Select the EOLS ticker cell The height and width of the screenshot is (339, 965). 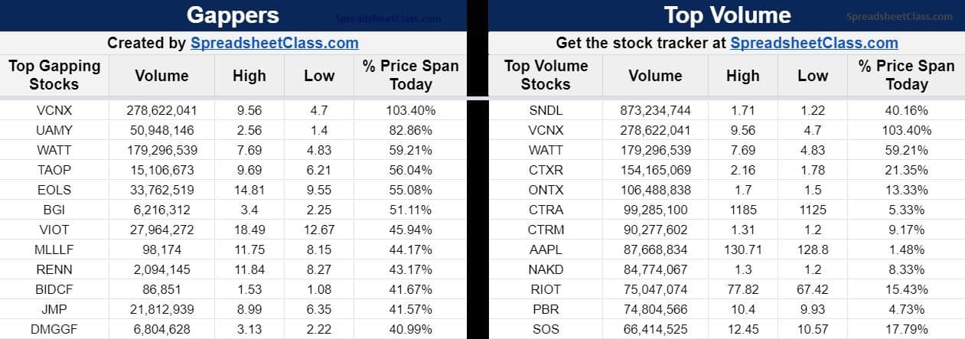coord(54,190)
